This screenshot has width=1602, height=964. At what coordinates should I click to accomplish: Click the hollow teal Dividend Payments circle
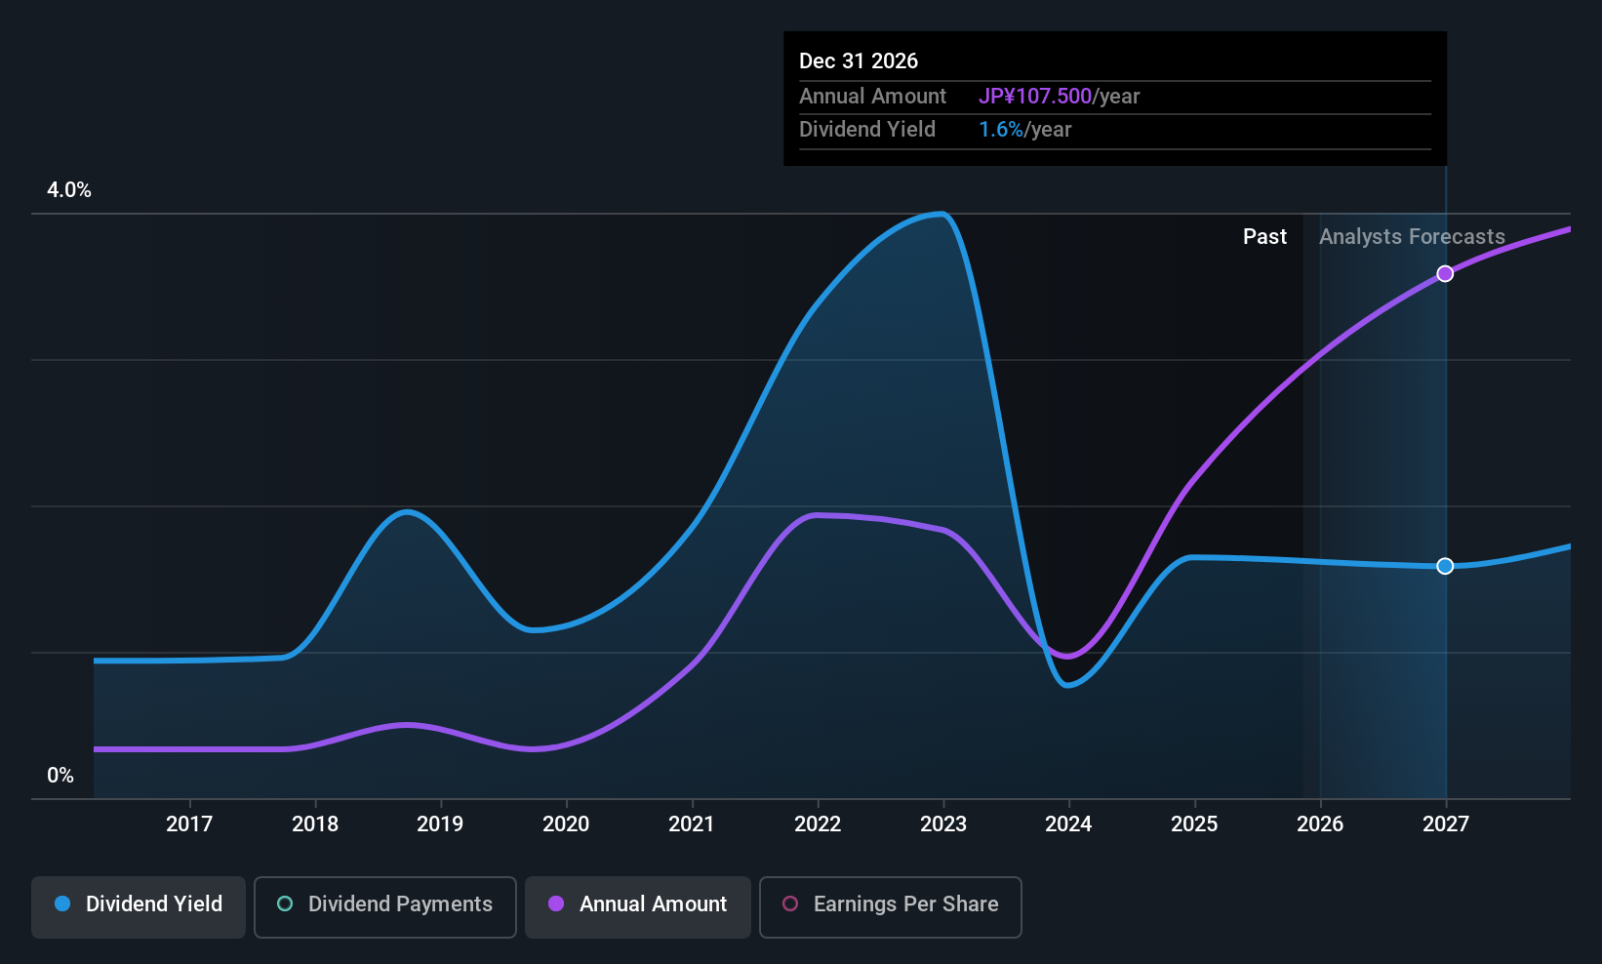coord(285,904)
